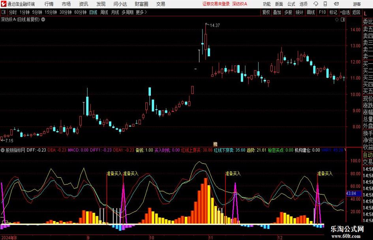
Task: Open the dropdown beside 股朋指标网 indicator
Action: point(3,150)
